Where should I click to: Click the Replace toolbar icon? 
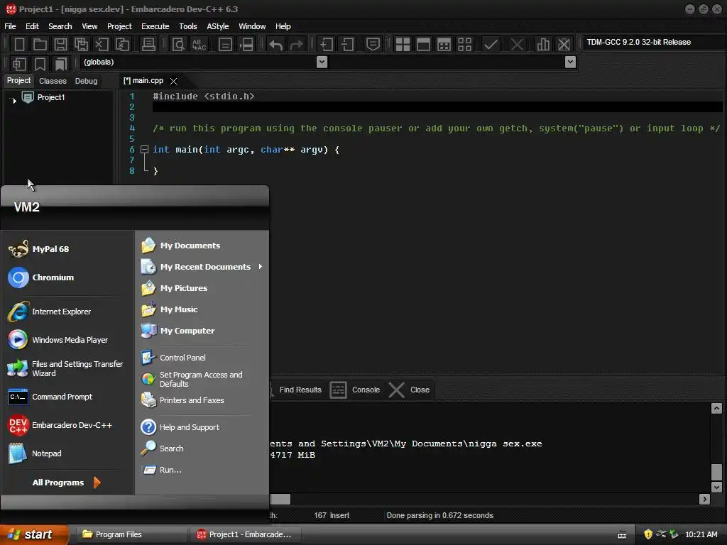pos(199,45)
